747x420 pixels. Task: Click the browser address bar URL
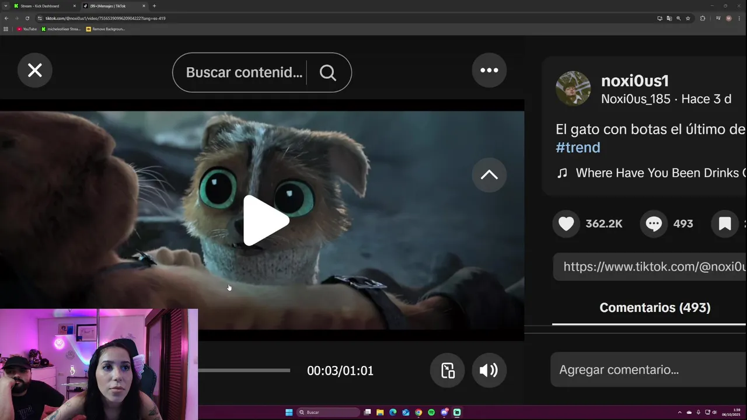[106, 18]
